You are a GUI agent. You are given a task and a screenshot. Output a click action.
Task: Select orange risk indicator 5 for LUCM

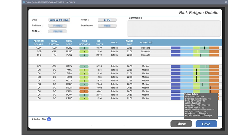(x=84, y=88)
